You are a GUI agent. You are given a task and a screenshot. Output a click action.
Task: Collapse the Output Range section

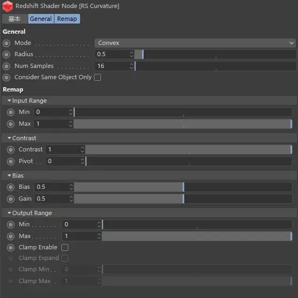point(9,213)
